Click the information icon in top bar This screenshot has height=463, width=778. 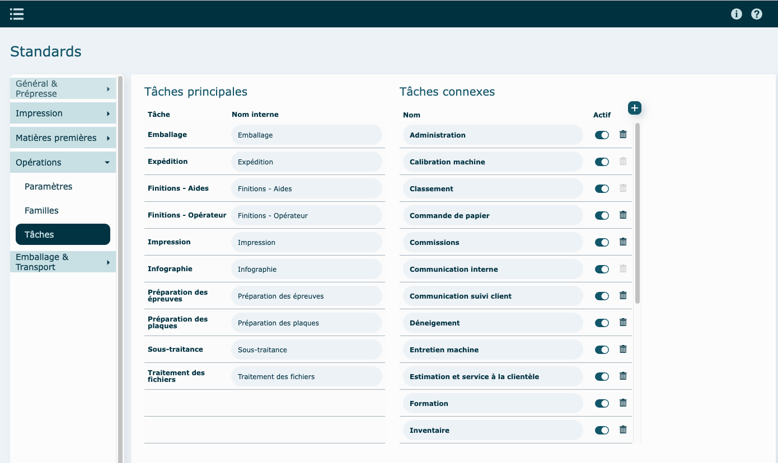click(737, 14)
